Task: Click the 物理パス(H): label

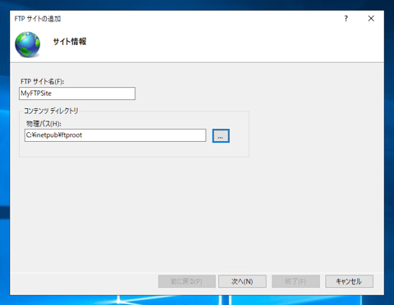Action: 44,124
